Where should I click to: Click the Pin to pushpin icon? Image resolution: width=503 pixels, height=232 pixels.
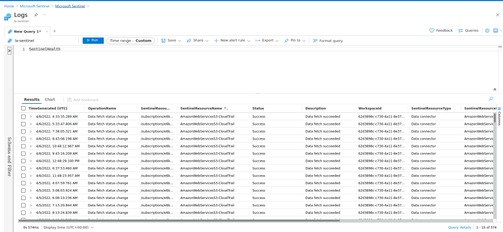286,40
